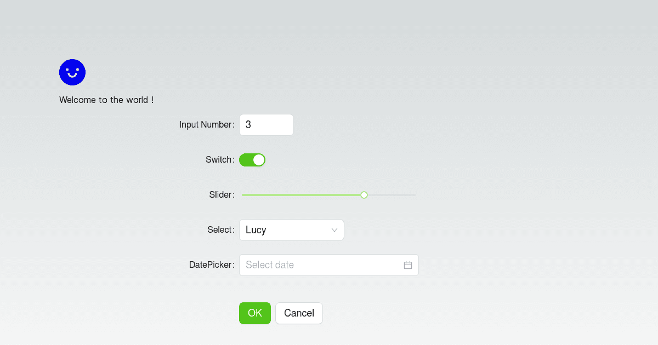Click Cancel to dismiss the form

(x=299, y=313)
